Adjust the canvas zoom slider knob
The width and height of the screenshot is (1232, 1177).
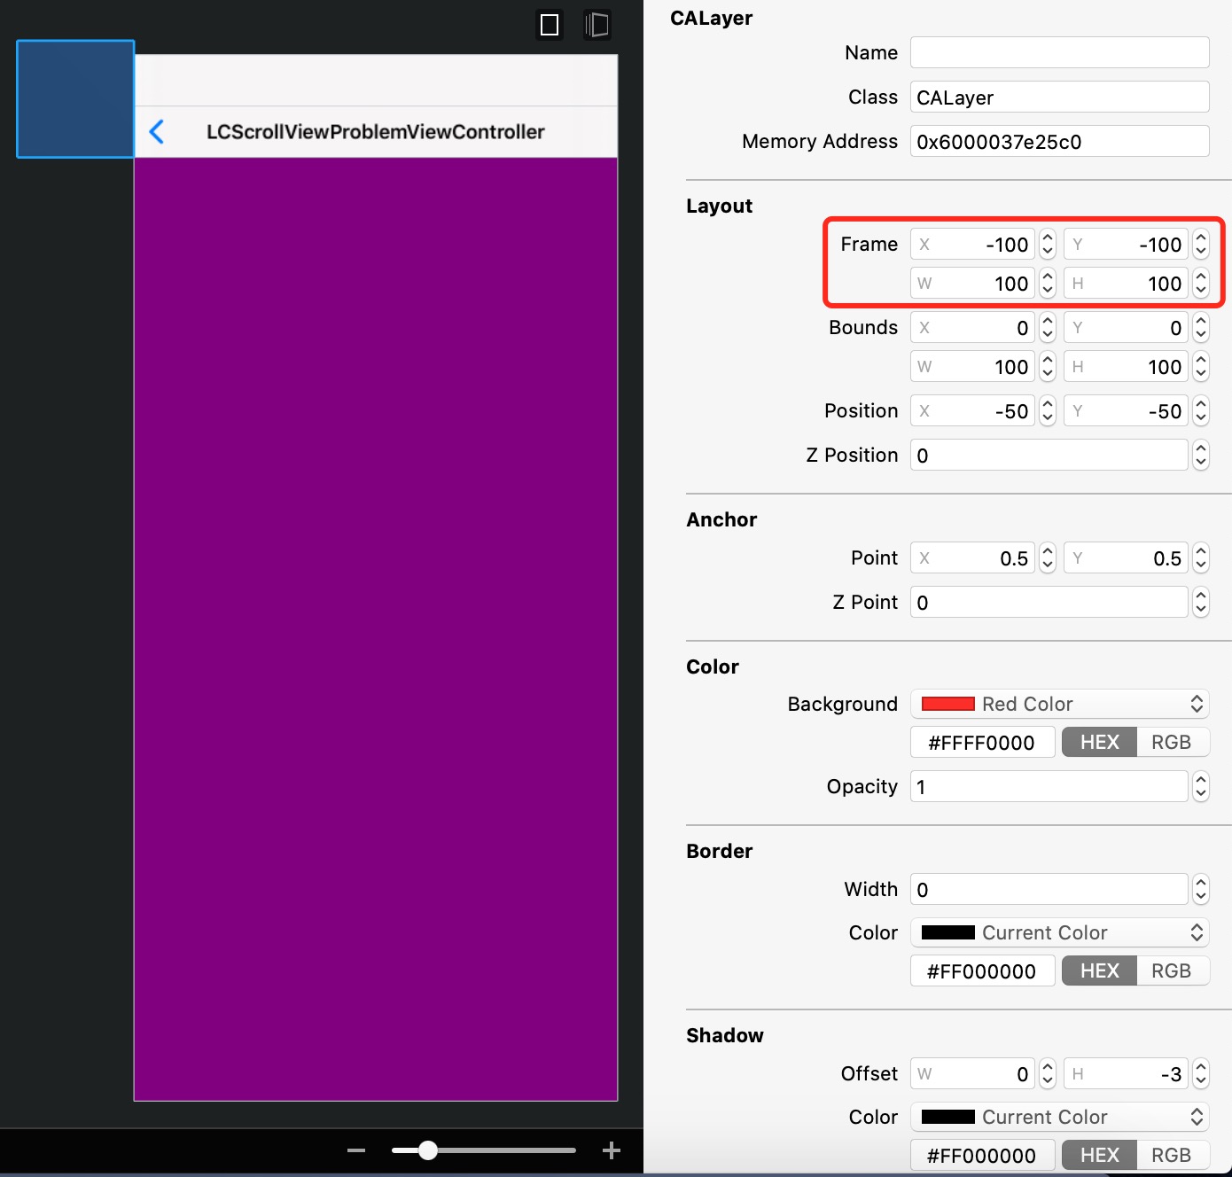click(428, 1150)
